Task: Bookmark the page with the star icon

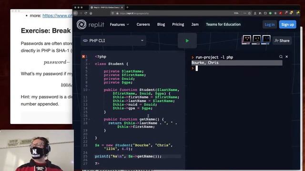Action: click(x=249, y=13)
